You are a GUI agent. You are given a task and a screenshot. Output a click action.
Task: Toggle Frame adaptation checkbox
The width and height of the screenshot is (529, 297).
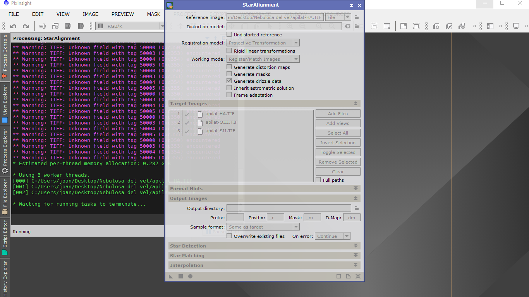point(229,95)
